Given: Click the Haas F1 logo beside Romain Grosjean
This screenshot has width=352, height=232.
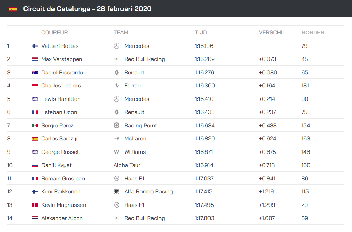Looking at the screenshot, I should pos(117,179).
